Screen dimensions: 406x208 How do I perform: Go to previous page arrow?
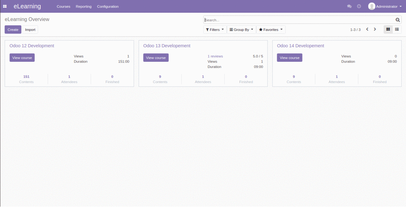click(x=367, y=29)
